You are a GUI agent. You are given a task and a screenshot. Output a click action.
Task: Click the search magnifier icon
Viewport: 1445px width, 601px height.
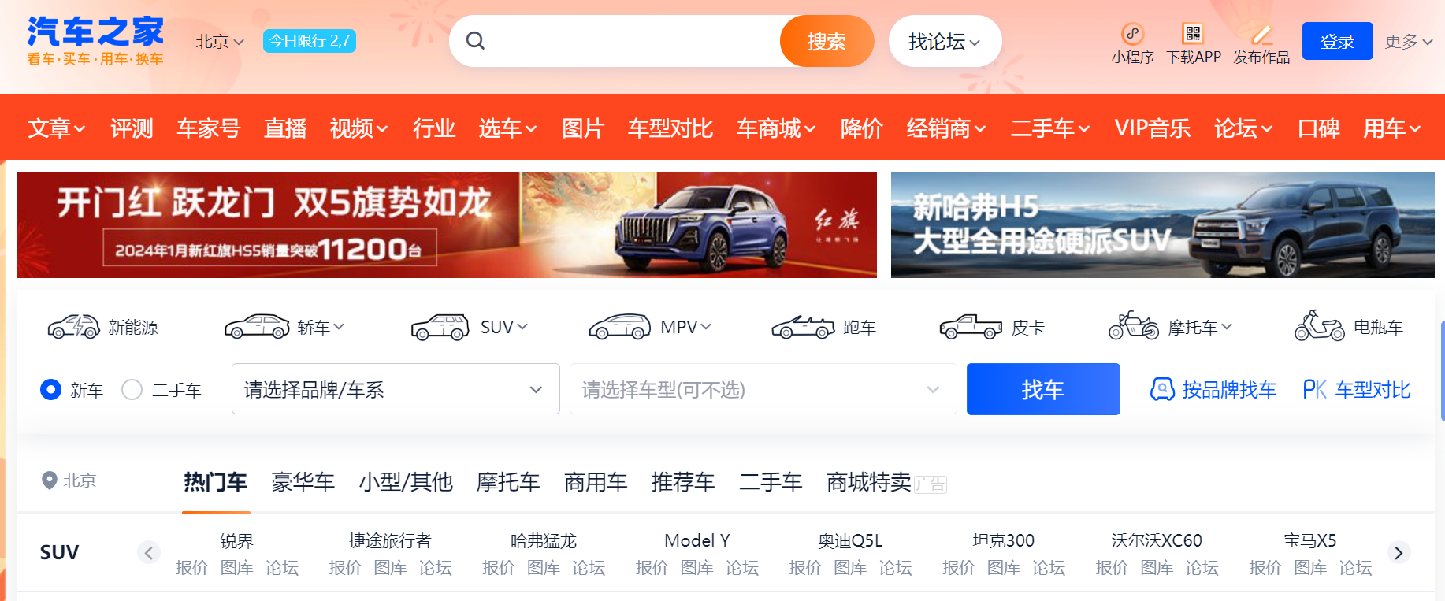[x=475, y=40]
